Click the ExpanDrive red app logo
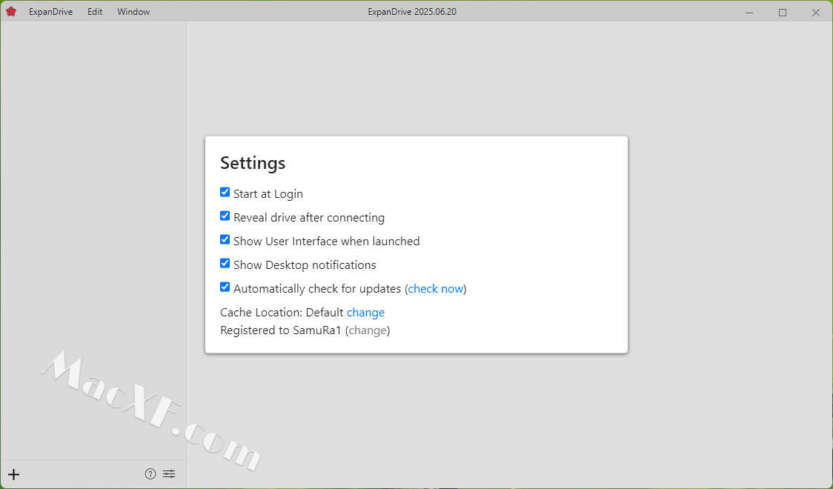Screen dimensions: 833x489 tap(10, 11)
